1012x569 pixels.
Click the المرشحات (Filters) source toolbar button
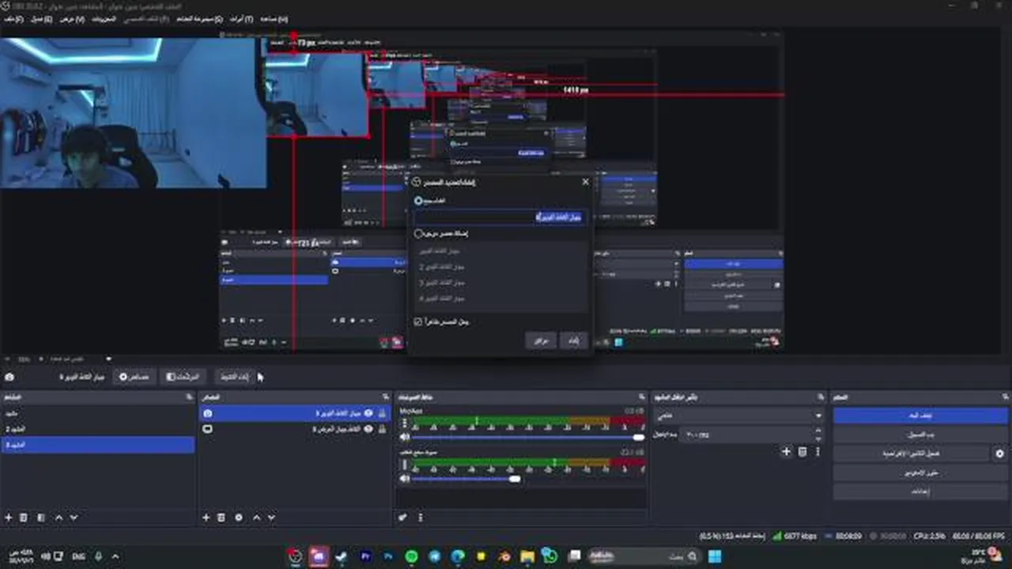(182, 378)
